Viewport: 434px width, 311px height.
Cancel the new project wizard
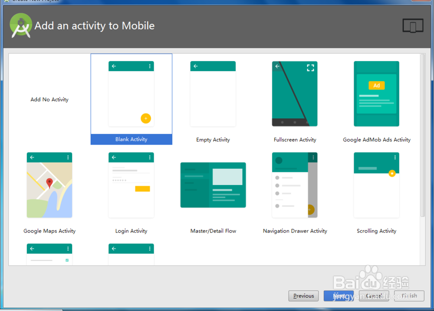pyautogui.click(x=374, y=296)
